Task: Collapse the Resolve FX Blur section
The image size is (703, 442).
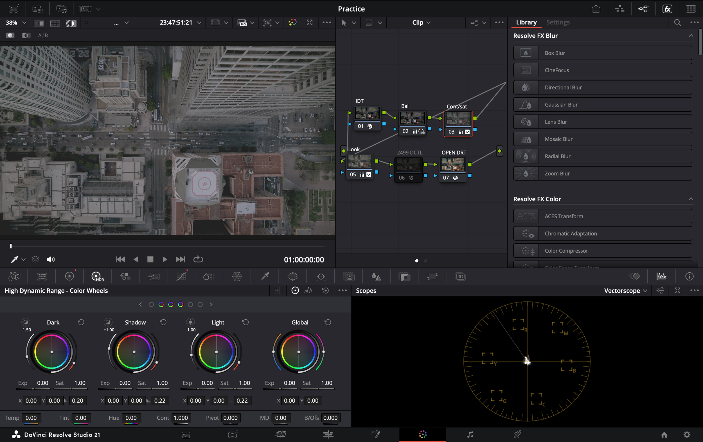Action: (691, 36)
